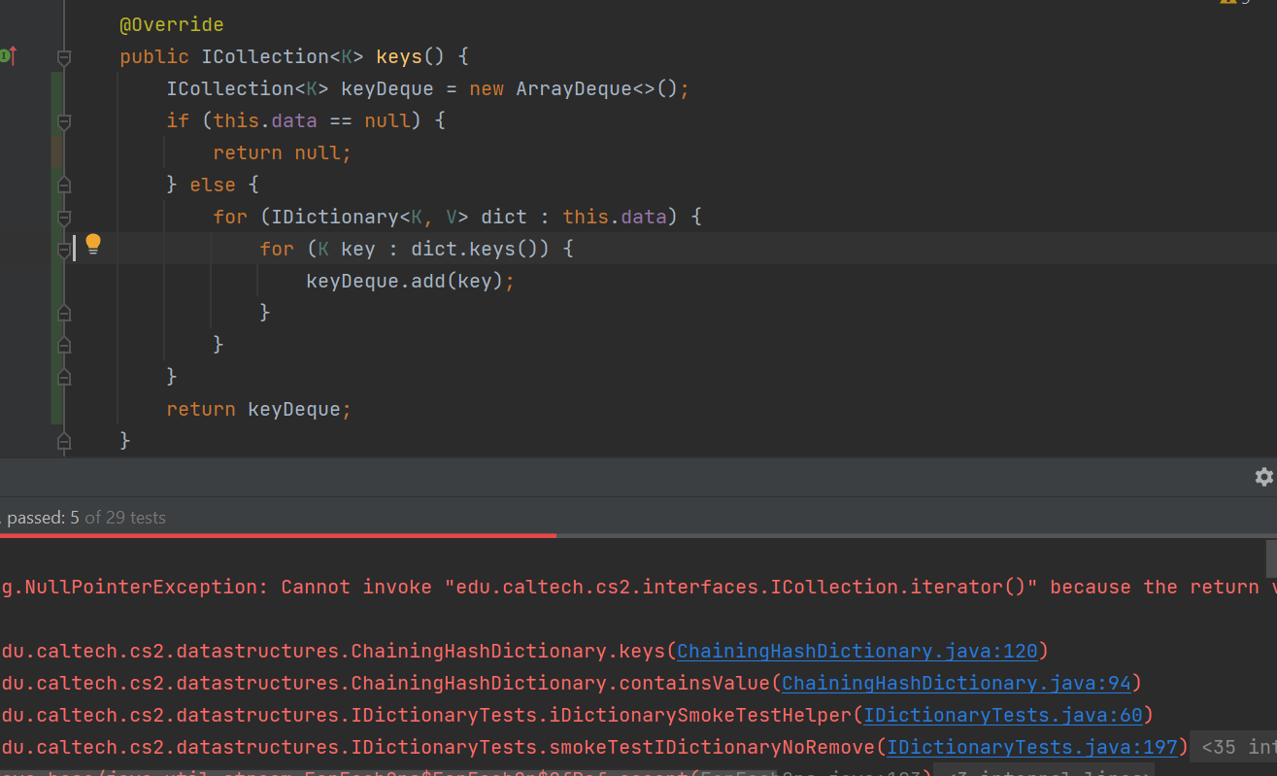The width and height of the screenshot is (1277, 776).
Task: Click the console vertical scrollbar thumb
Action: coord(1271,559)
